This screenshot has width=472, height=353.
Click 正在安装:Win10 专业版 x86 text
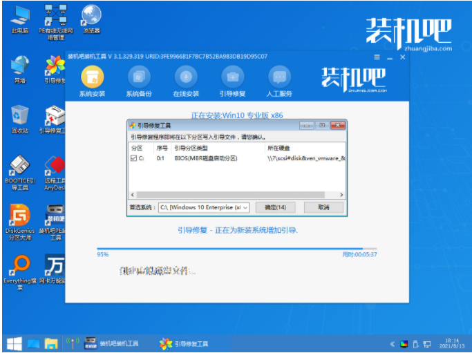click(x=237, y=115)
